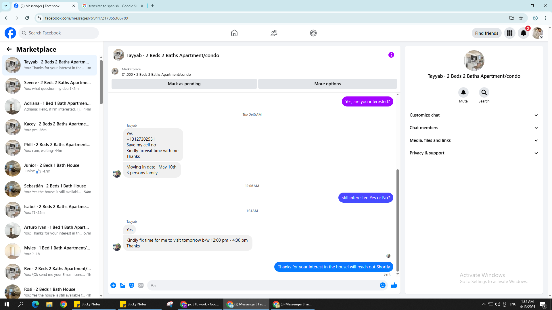The height and width of the screenshot is (310, 552).
Task: Click Mark as pending button
Action: tap(184, 84)
